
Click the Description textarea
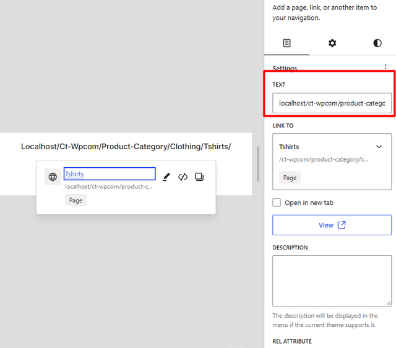332,281
